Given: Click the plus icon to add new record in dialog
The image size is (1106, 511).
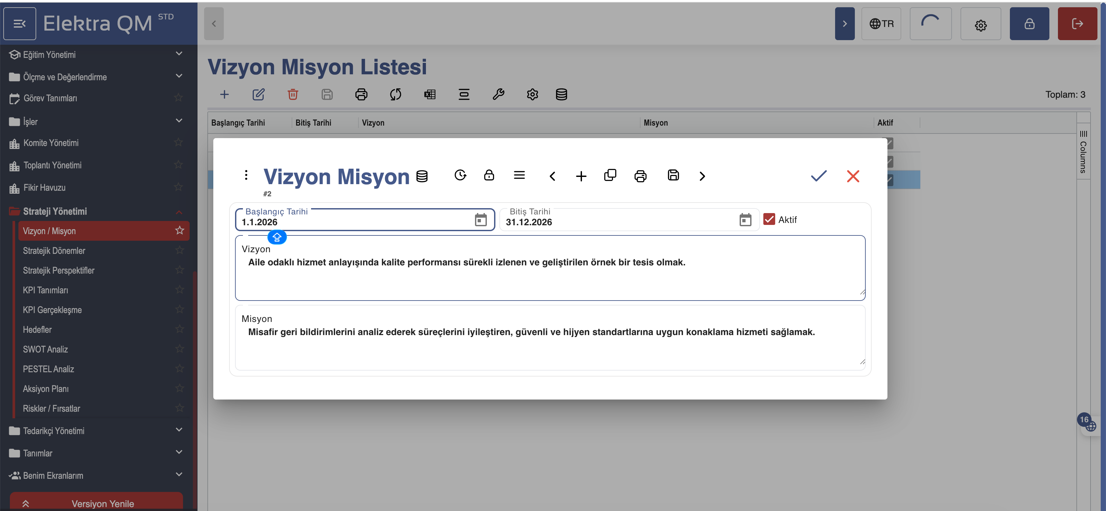Looking at the screenshot, I should (x=581, y=176).
